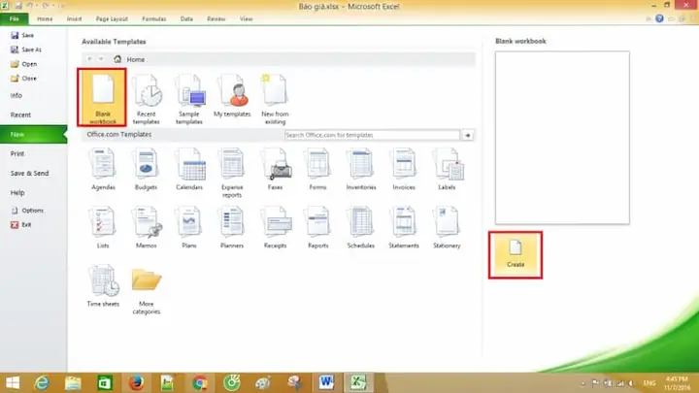Image resolution: width=699 pixels, height=393 pixels.
Task: Open Internet Explorer from the taskbar
Action: click(x=42, y=382)
